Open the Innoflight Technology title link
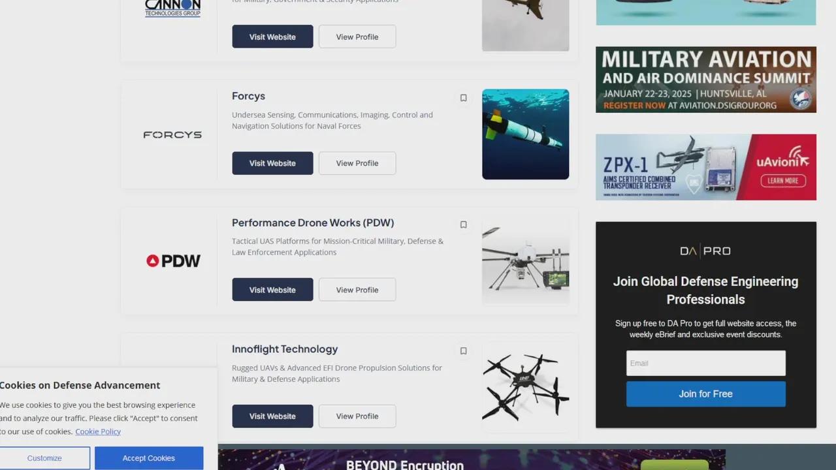 point(285,349)
